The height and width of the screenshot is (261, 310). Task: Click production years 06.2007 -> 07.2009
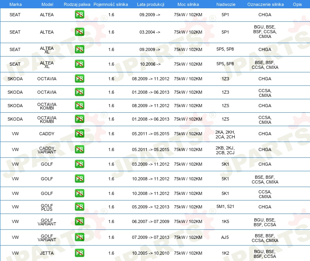pyautogui.click(x=151, y=221)
